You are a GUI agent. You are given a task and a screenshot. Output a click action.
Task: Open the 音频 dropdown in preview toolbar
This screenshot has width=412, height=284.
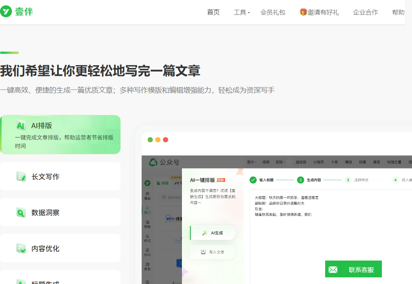(280, 162)
